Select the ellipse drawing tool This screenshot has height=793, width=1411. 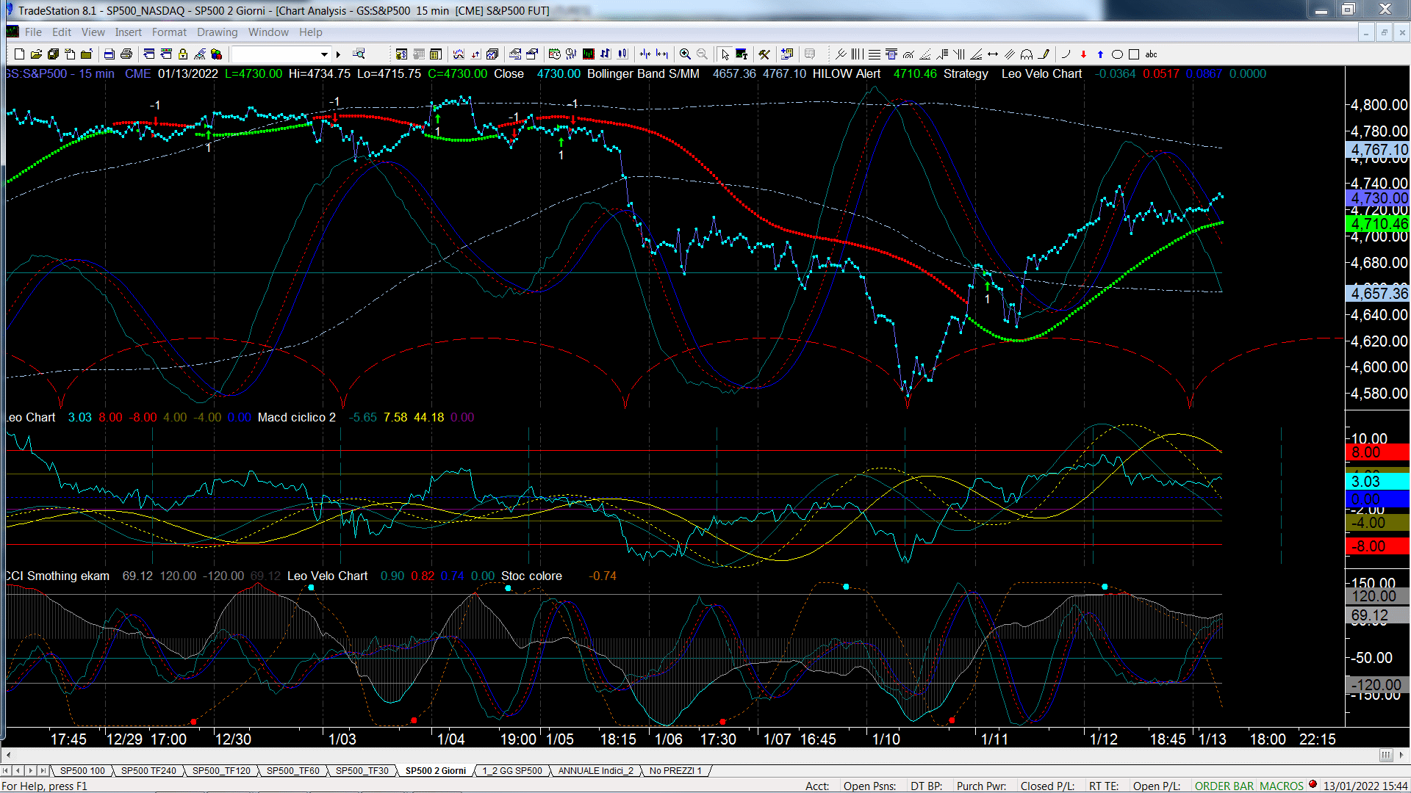pyautogui.click(x=1117, y=54)
